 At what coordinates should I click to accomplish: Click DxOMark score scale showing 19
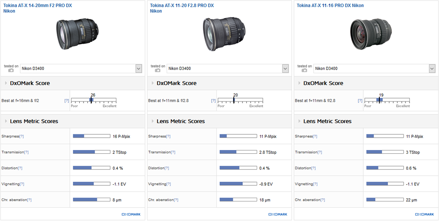pyautogui.click(x=387, y=100)
